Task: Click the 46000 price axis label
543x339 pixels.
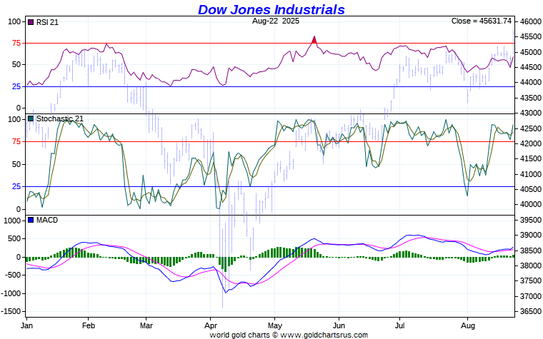Action: coord(530,22)
